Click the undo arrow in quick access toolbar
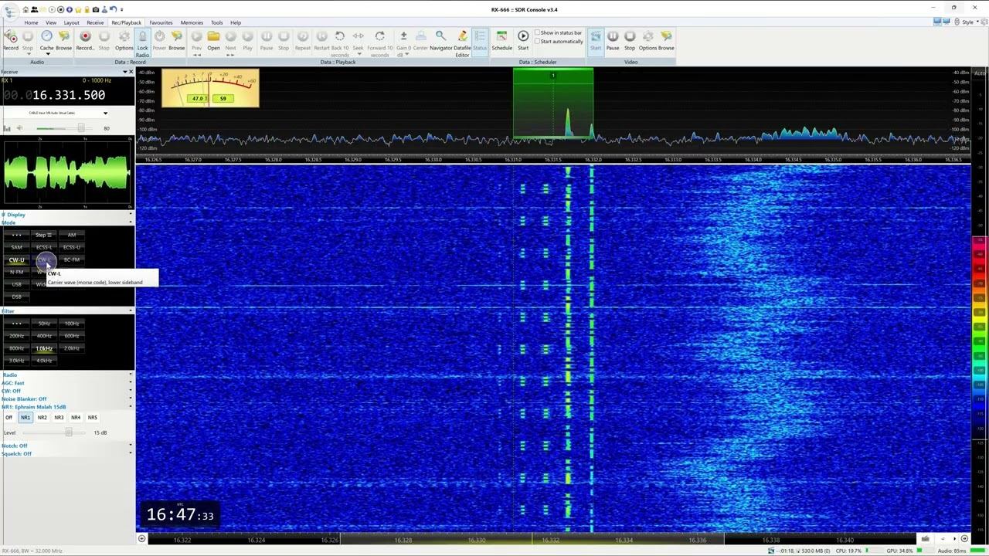Screen dimensions: 989x556 click(x=113, y=9)
